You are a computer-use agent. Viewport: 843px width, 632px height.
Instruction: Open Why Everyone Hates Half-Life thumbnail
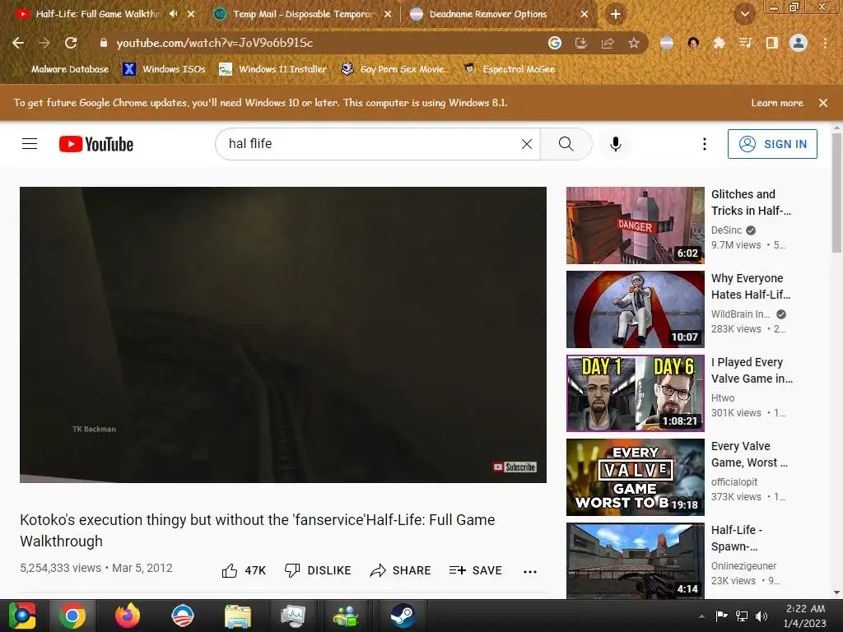click(635, 309)
